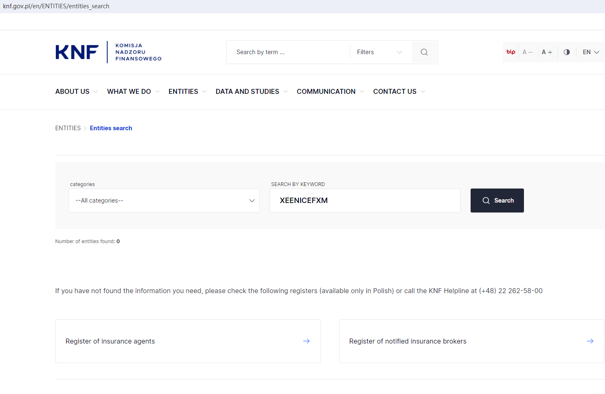This screenshot has height=394, width=605.
Task: Click the magnifier icon in top search bar
Action: [x=424, y=52]
